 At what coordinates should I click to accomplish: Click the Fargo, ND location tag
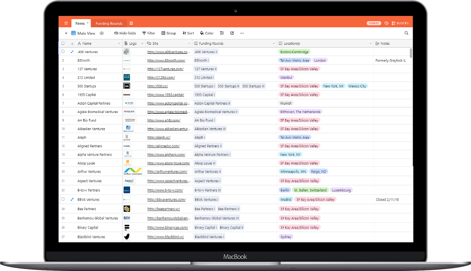click(x=319, y=172)
